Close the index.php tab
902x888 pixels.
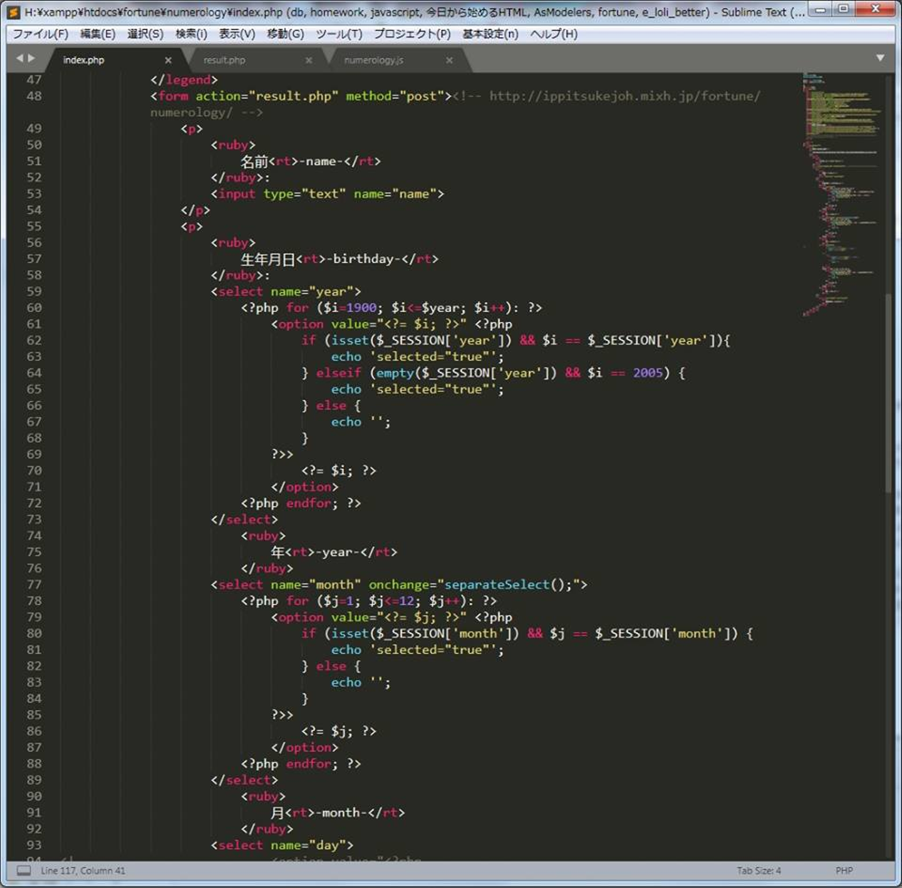coord(168,60)
